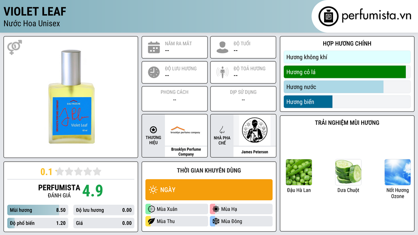Click the Violet Leaf perfume bottle image

click(71, 97)
